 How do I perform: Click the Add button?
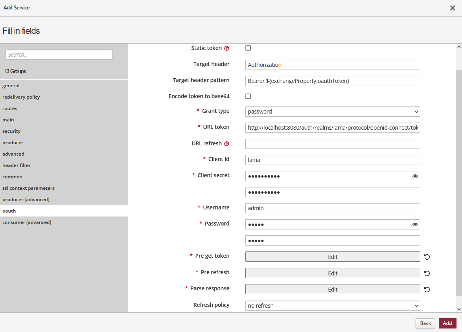tap(447, 323)
